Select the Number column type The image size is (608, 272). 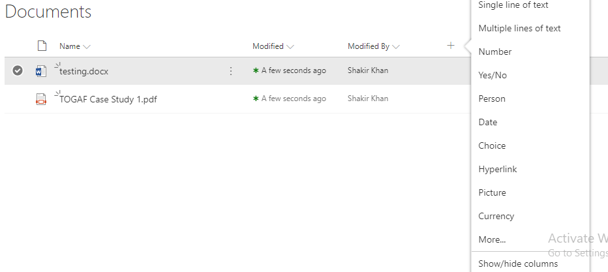494,52
